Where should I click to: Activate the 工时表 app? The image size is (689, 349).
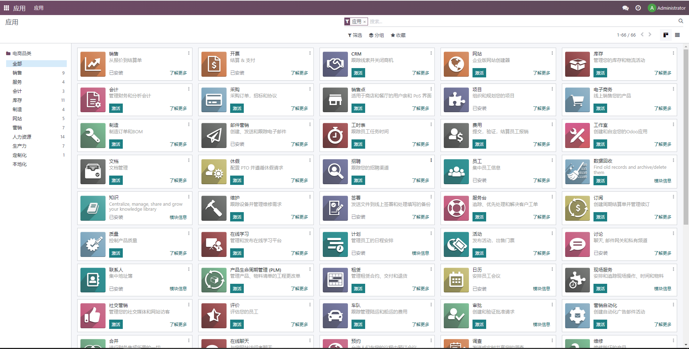[x=358, y=144]
